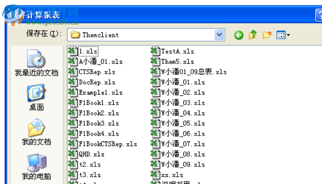Viewport: 322px width, 184px height.
Task: Click the file name text QHD.xls
Action: click(92, 154)
